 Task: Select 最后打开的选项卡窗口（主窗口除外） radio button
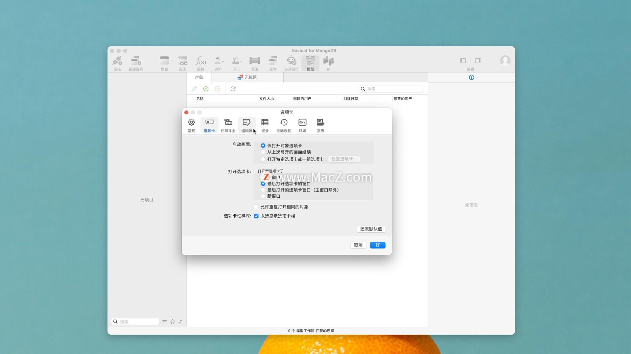click(263, 190)
